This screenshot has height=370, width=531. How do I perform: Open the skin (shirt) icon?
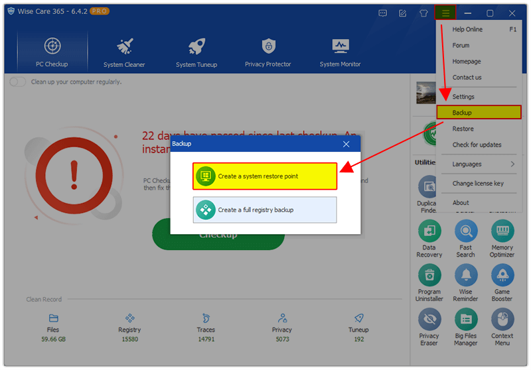423,13
